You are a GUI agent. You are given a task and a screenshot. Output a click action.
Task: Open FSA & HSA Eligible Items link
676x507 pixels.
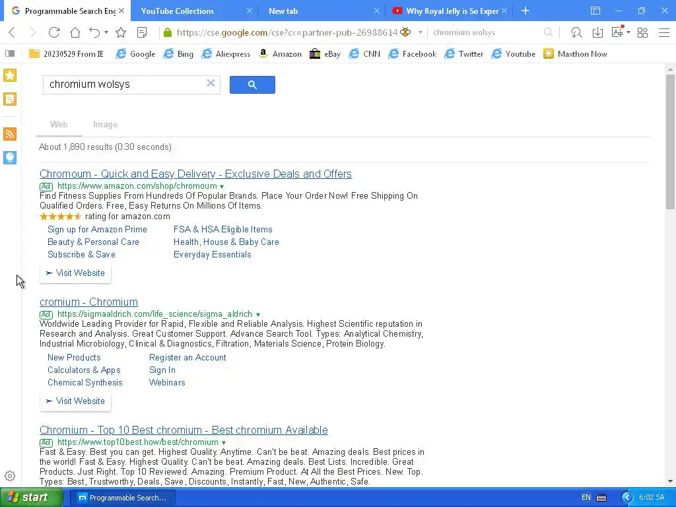tap(223, 229)
